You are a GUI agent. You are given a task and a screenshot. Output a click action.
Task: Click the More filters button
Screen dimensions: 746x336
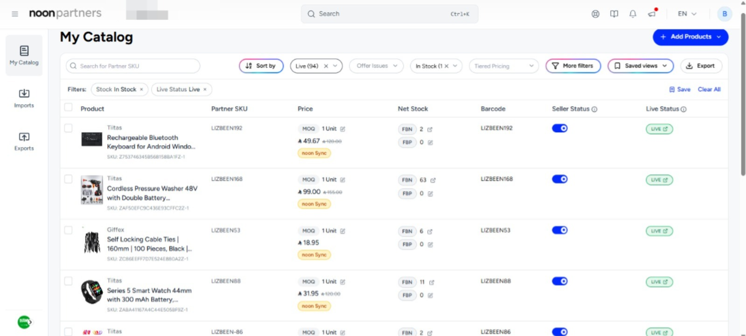(573, 66)
